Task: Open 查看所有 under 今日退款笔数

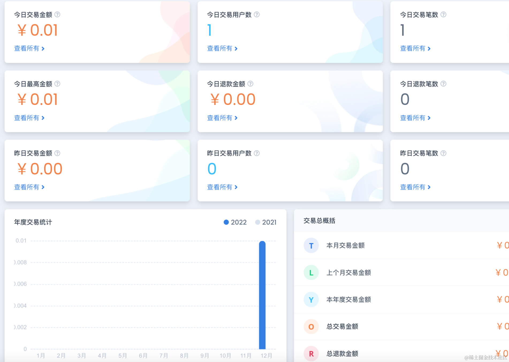Action: 415,118
